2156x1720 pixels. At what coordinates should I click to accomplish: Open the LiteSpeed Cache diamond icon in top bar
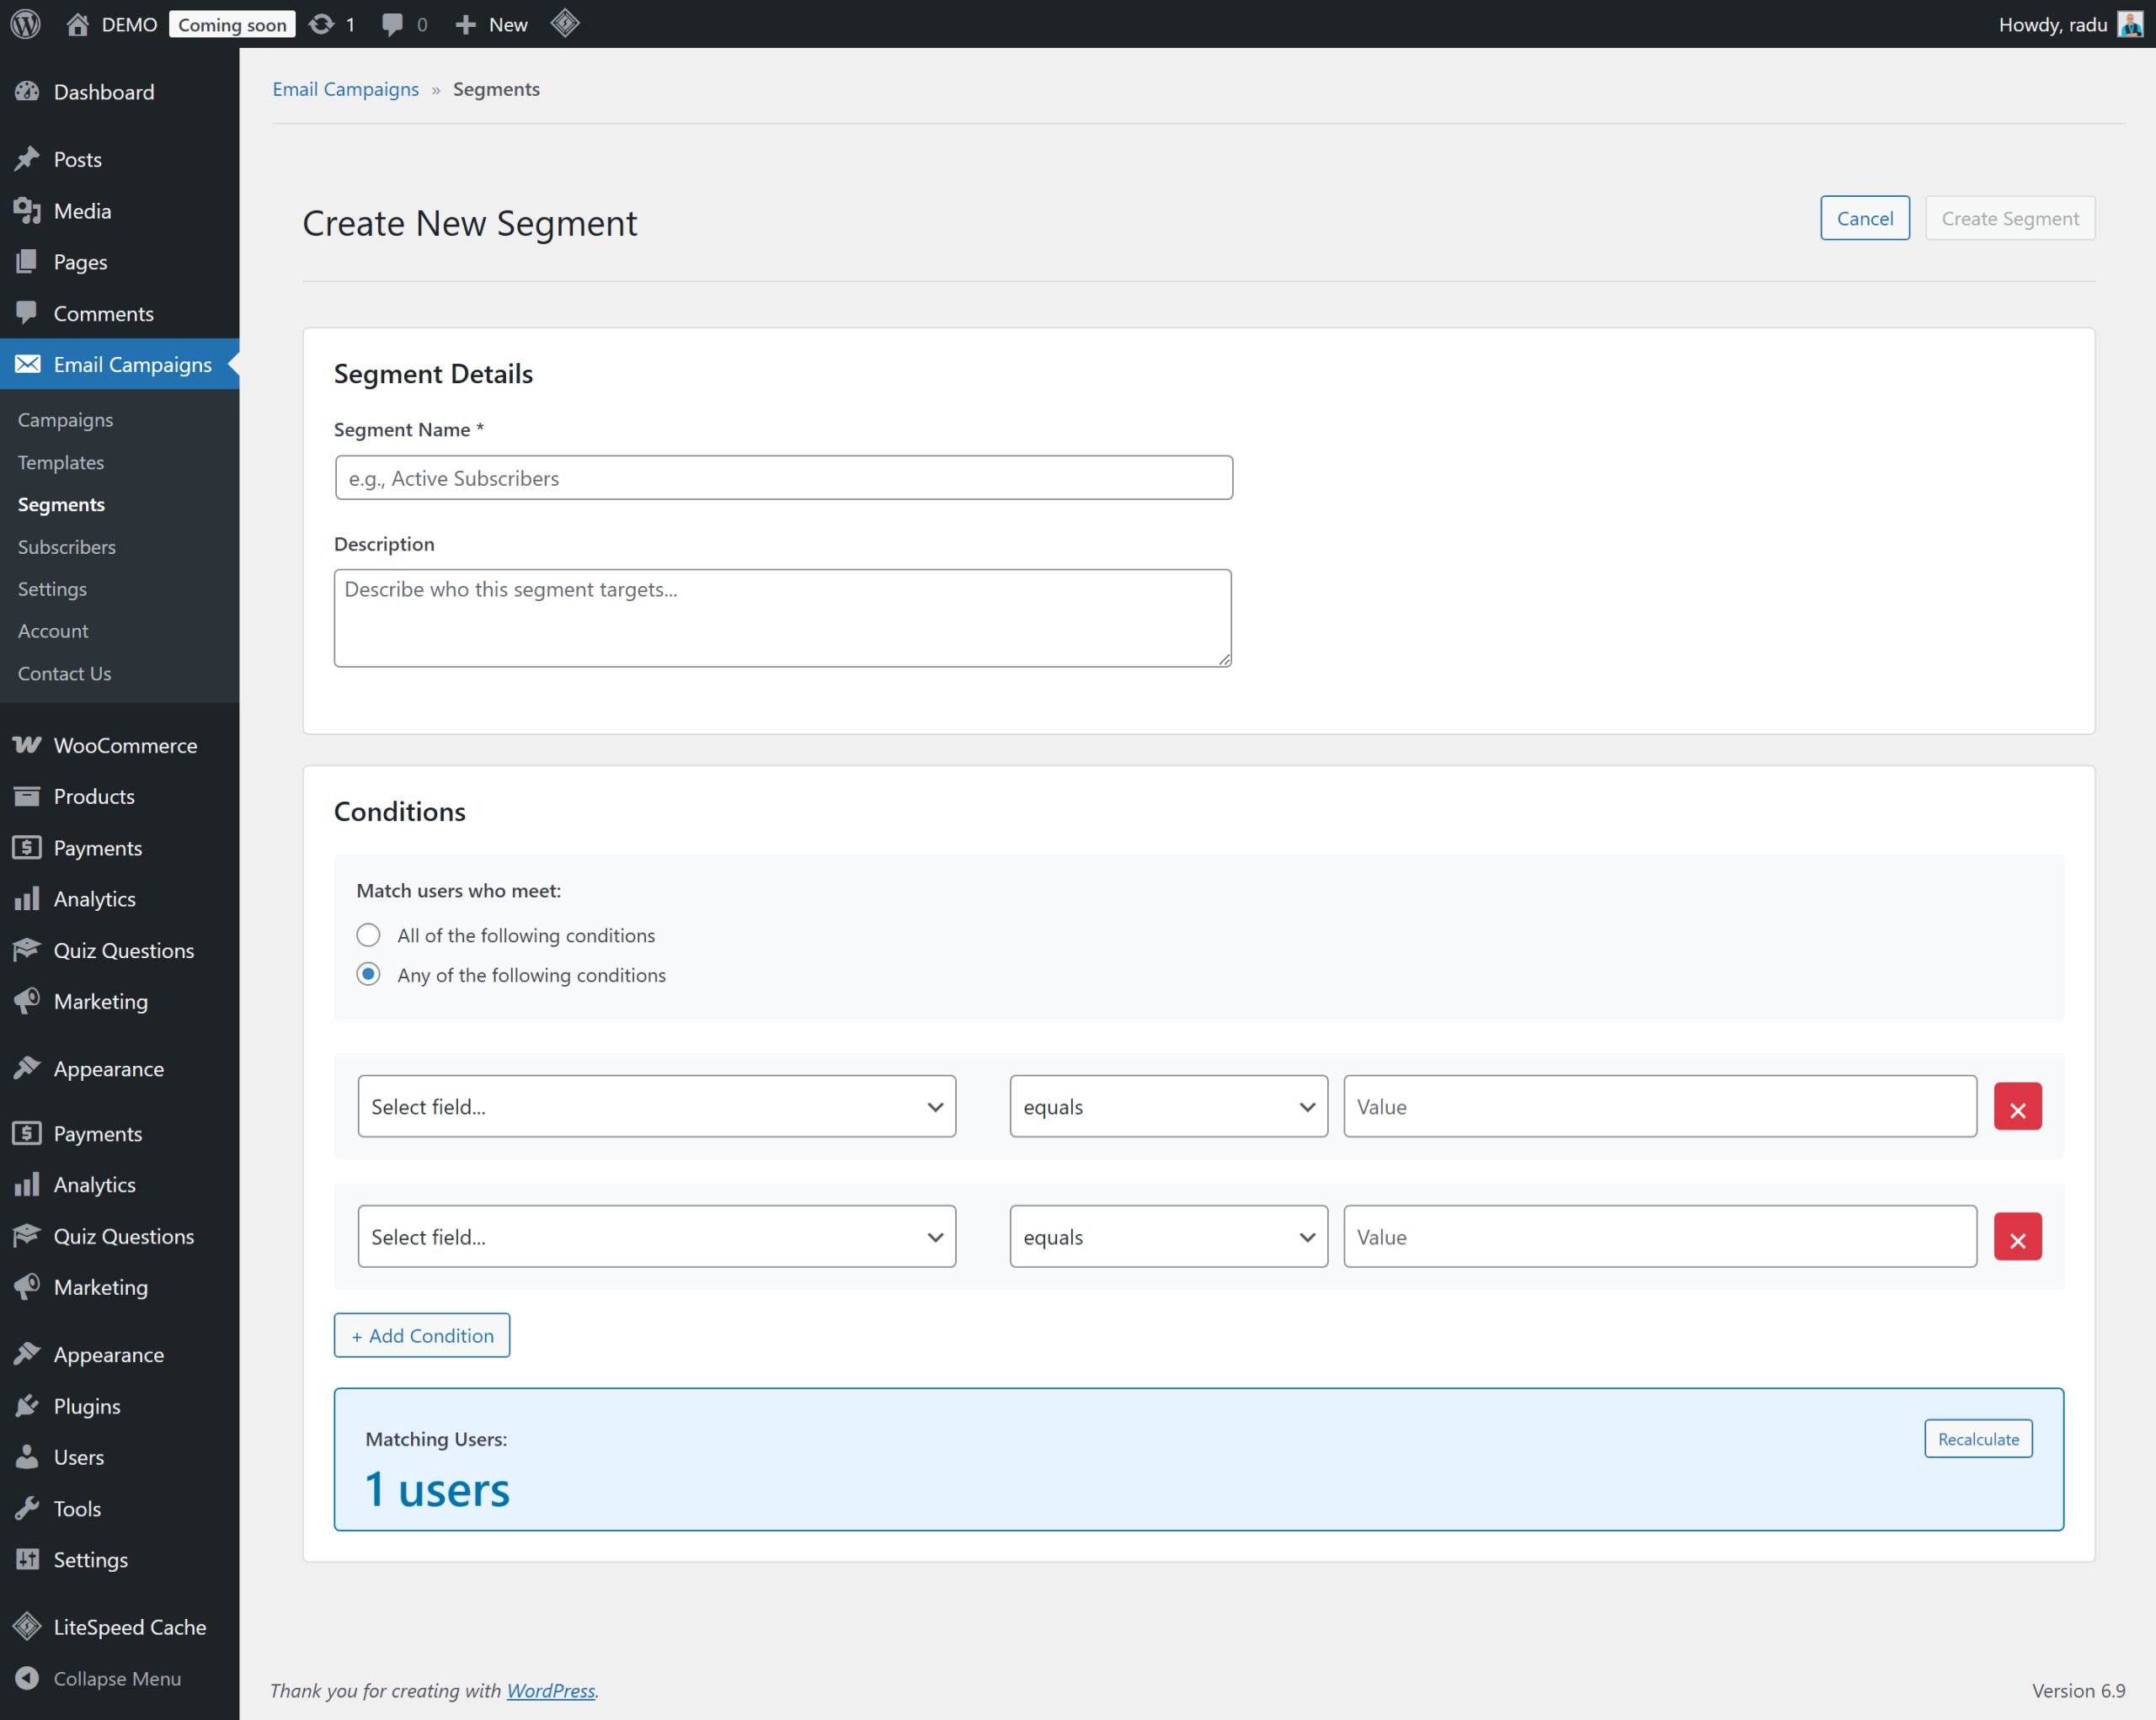(565, 24)
